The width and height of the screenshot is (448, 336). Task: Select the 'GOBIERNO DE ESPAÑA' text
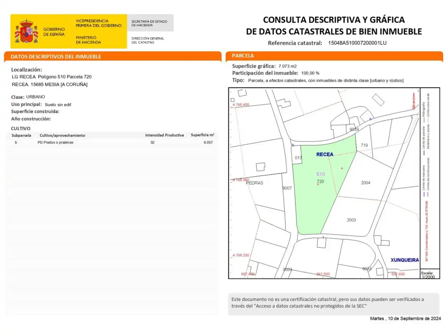pos(54,32)
